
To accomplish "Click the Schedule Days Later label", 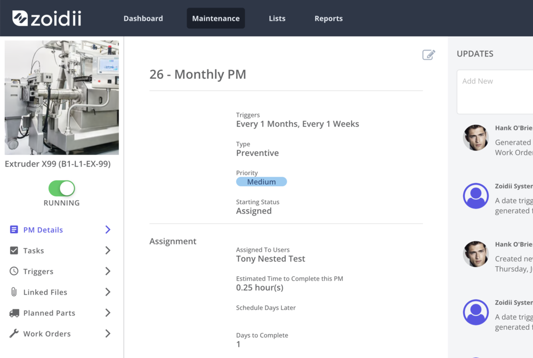I will pyautogui.click(x=266, y=308).
